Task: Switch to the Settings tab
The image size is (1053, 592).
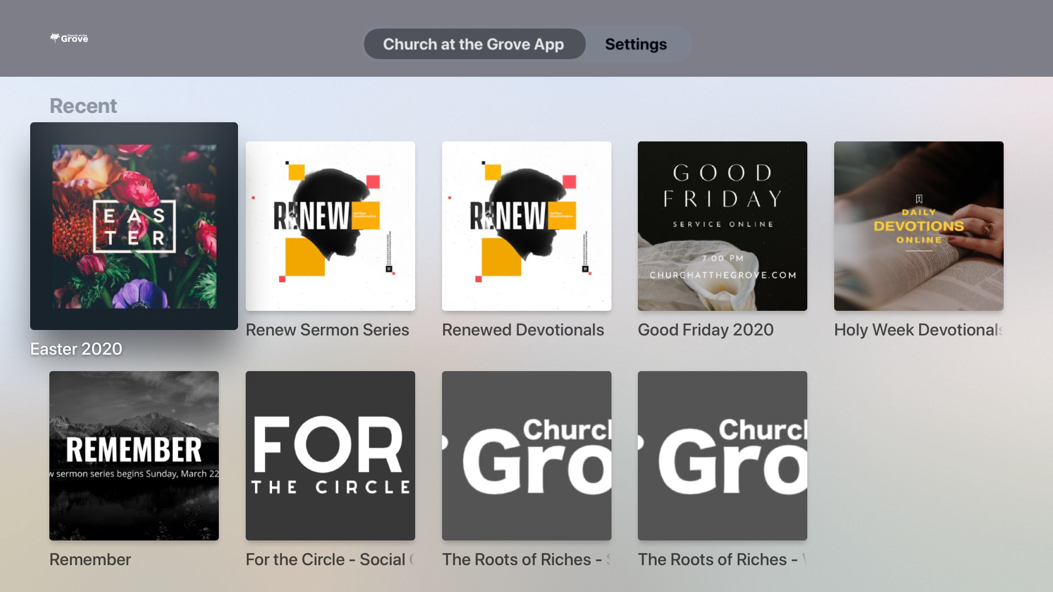Action: point(636,44)
